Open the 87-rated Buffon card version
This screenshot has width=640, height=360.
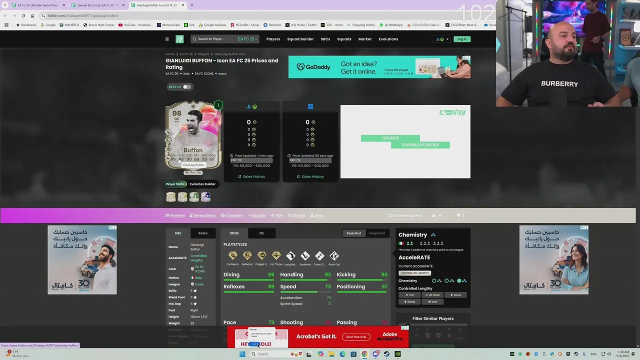click(205, 197)
